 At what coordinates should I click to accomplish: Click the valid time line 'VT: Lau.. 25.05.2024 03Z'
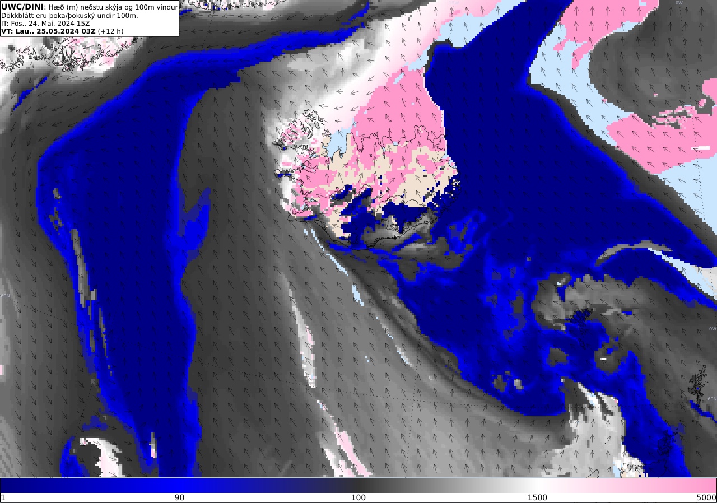click(48, 31)
